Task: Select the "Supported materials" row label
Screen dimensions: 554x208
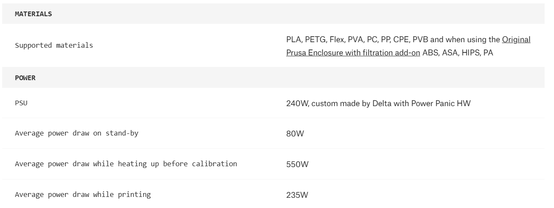Action: pyautogui.click(x=54, y=46)
